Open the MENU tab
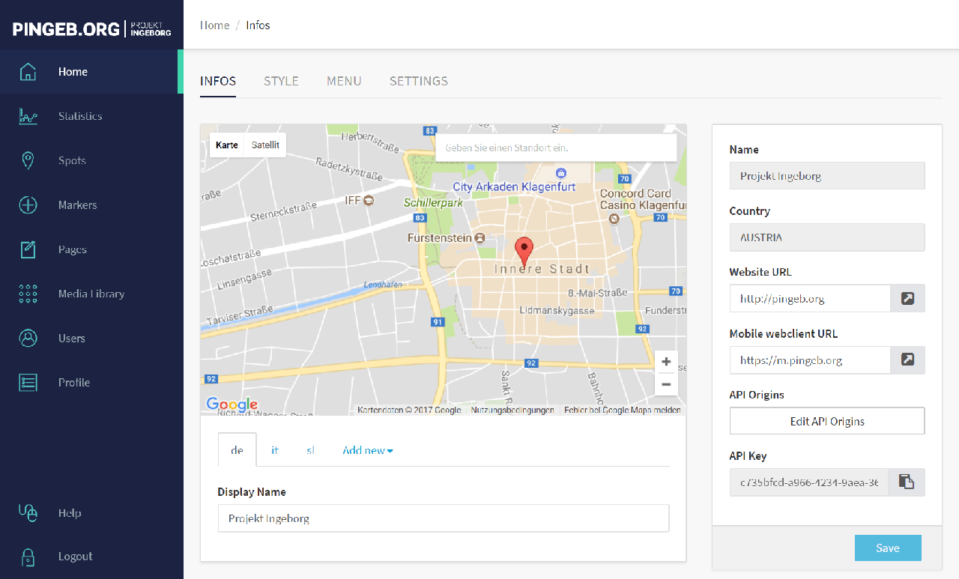Viewport: 959px width, 579px height. [x=344, y=81]
